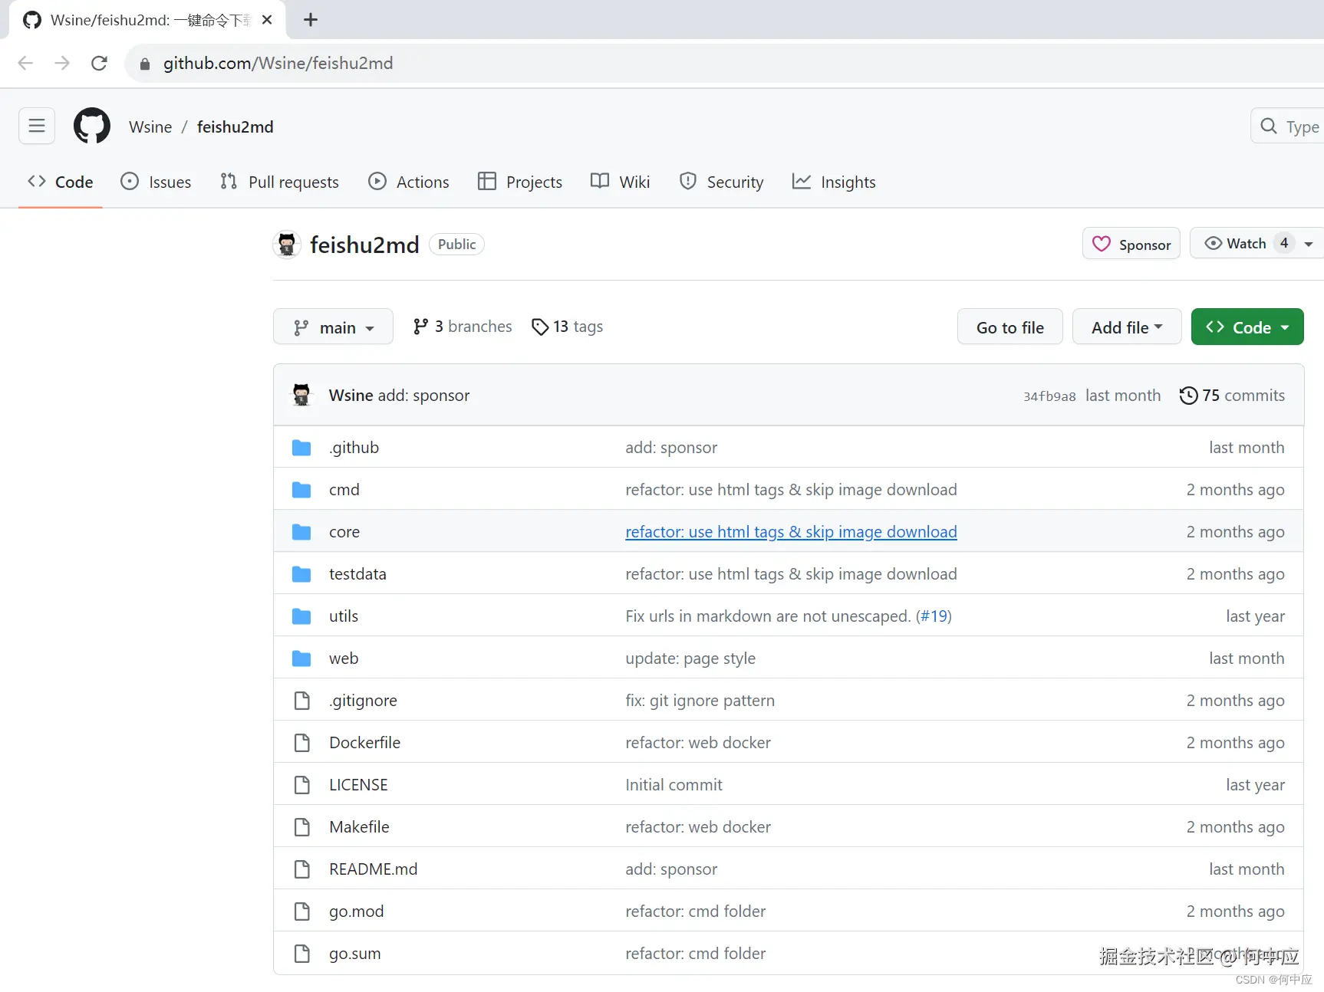Viewport: 1324px width, 992px height.
Task: Open the Dockerfile file name
Action: [x=365, y=743]
